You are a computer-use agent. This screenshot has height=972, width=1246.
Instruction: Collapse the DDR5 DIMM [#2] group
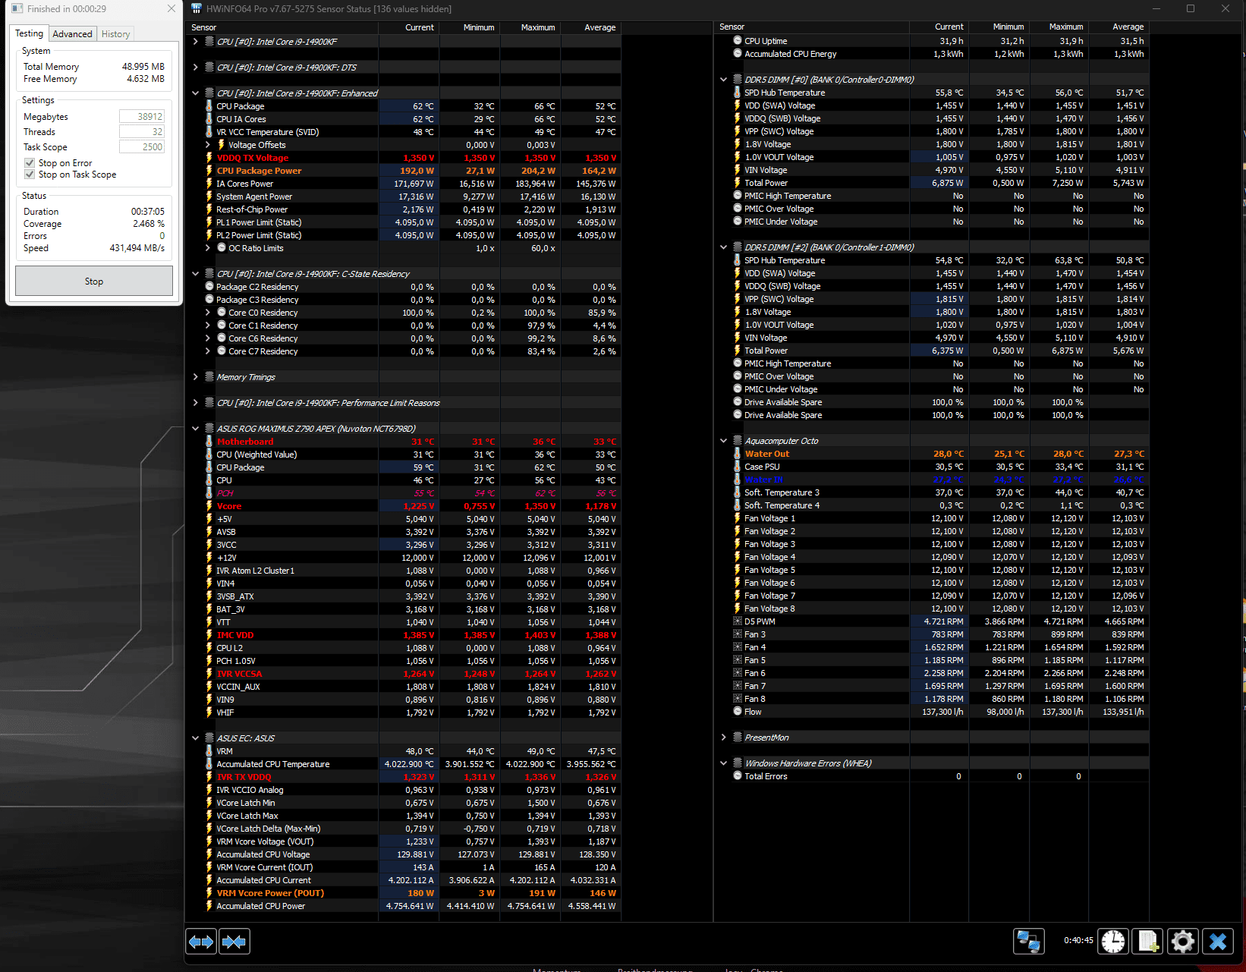[x=723, y=247]
